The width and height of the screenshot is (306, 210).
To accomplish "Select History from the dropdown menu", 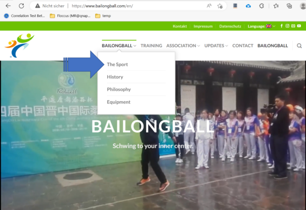I will [x=115, y=77].
